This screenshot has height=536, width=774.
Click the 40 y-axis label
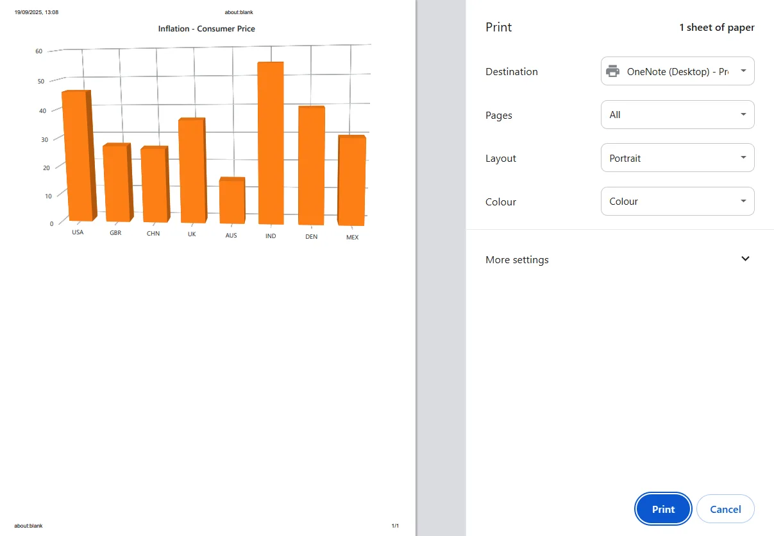click(x=43, y=110)
